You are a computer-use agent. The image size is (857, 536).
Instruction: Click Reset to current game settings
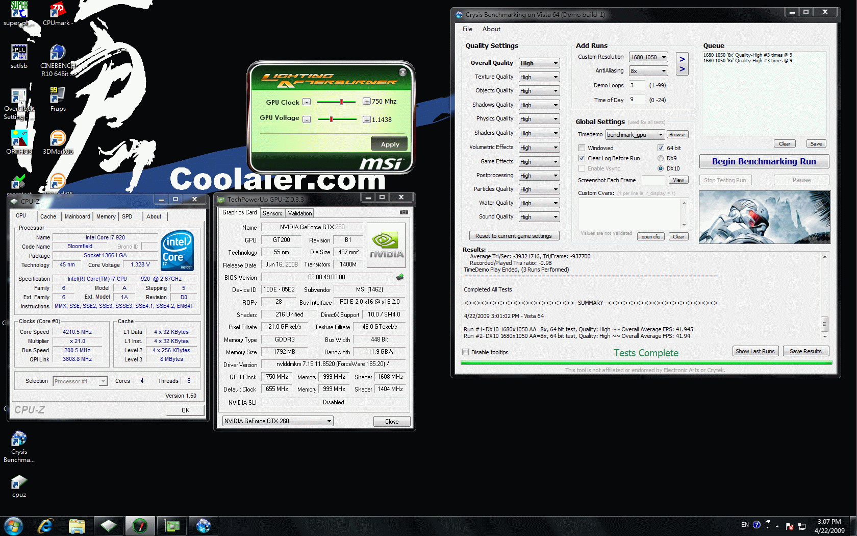pos(514,236)
